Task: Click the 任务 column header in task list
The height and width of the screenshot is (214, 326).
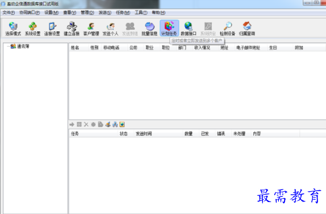Action: click(x=94, y=134)
